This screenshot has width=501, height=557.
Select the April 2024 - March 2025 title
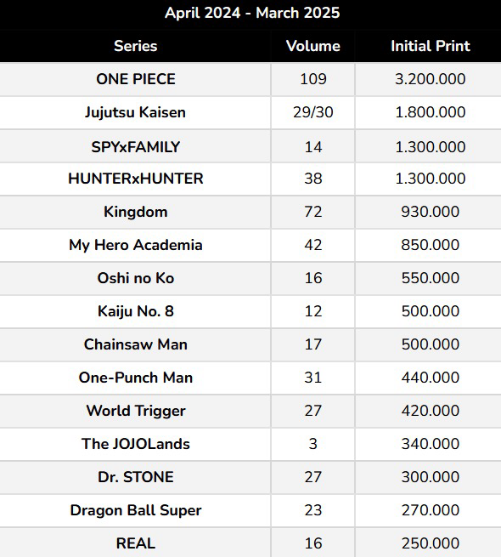point(252,13)
